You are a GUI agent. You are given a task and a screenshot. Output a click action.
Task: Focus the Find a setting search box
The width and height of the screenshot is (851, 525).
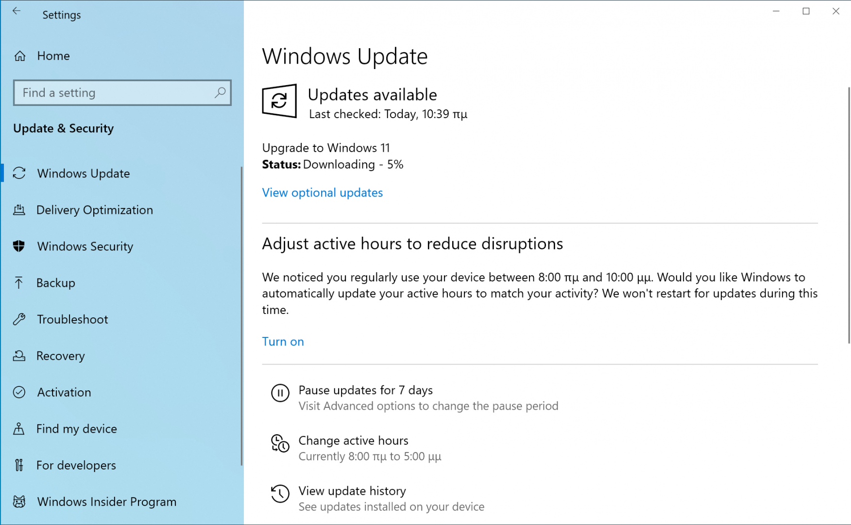[x=122, y=92]
